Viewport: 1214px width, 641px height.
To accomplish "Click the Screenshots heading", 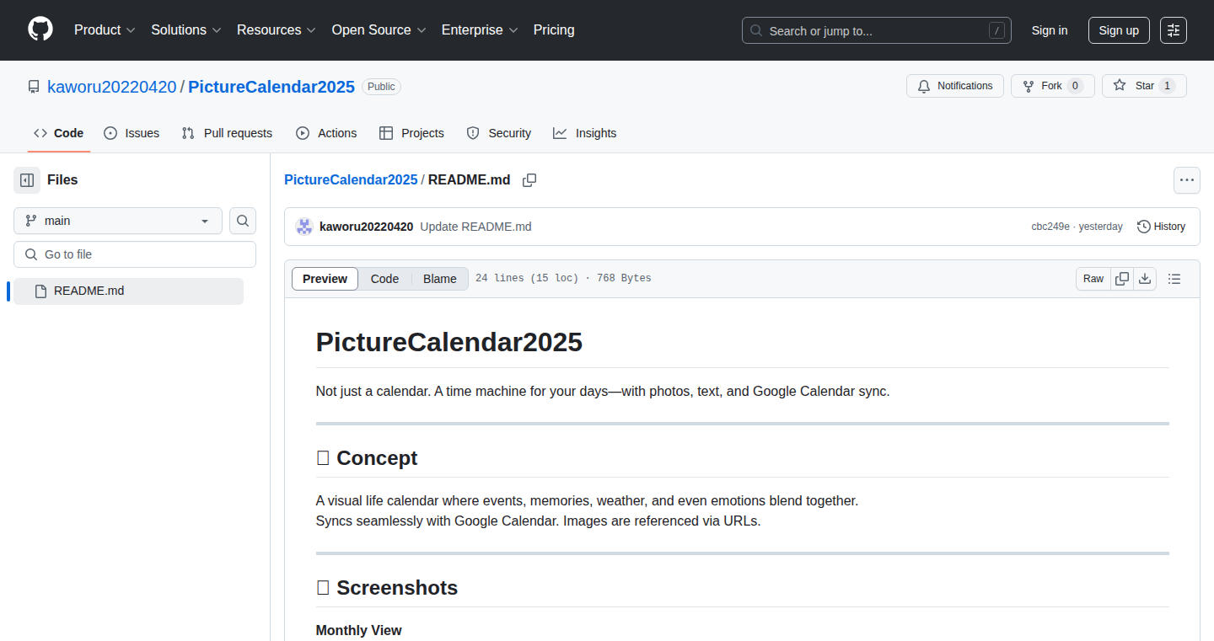I will (387, 588).
